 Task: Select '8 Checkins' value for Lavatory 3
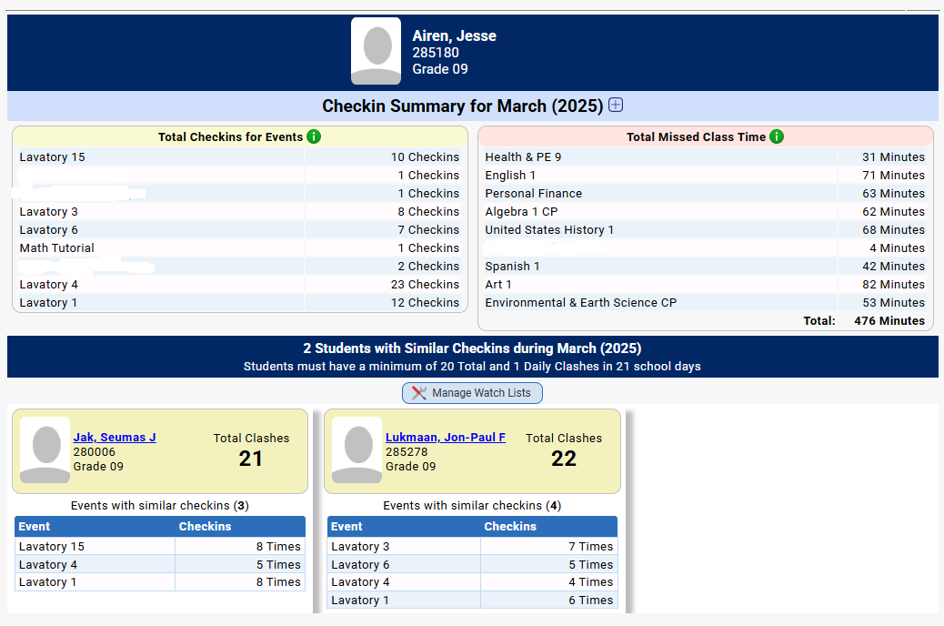428,211
